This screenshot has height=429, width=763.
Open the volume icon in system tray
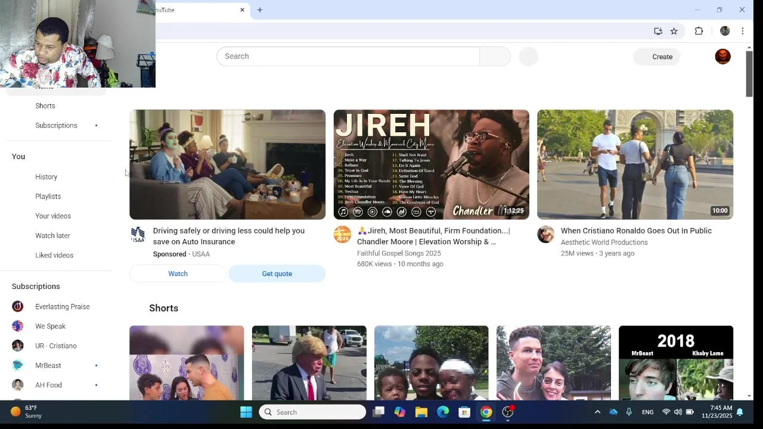678,412
